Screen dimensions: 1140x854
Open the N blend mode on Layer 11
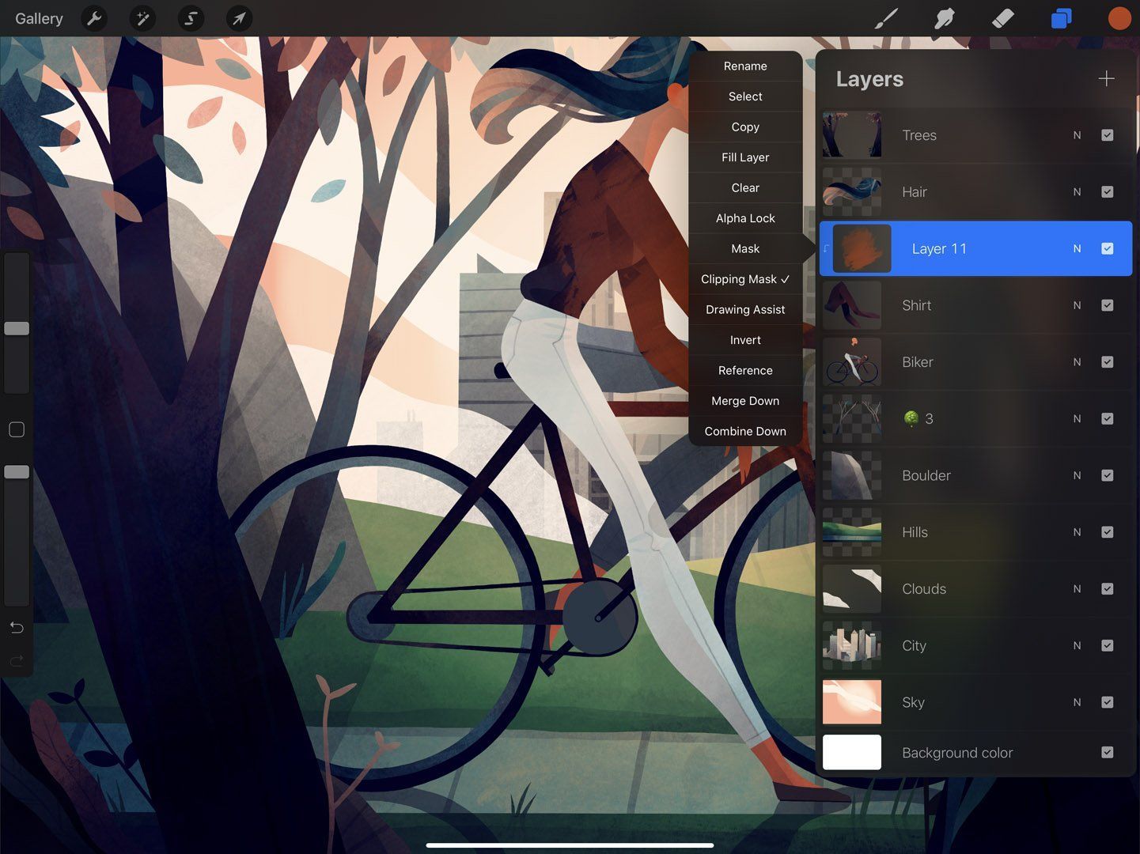click(1077, 248)
